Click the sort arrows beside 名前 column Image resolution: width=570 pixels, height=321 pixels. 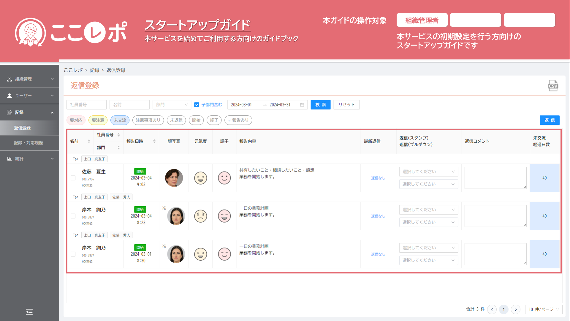click(x=89, y=141)
